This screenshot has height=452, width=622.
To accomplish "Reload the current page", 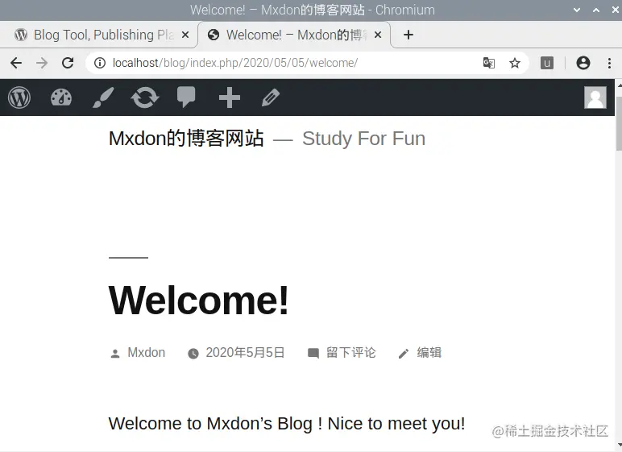I will coord(68,63).
